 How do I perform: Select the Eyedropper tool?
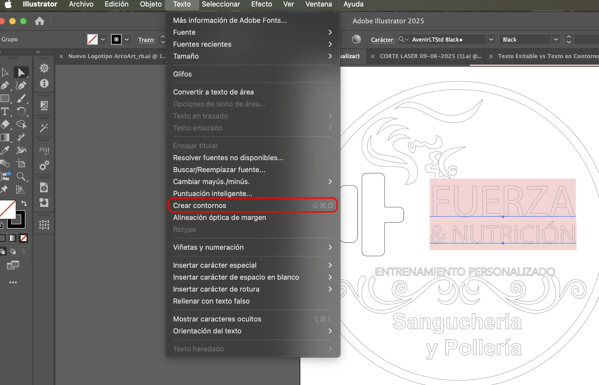pyautogui.click(x=5, y=150)
